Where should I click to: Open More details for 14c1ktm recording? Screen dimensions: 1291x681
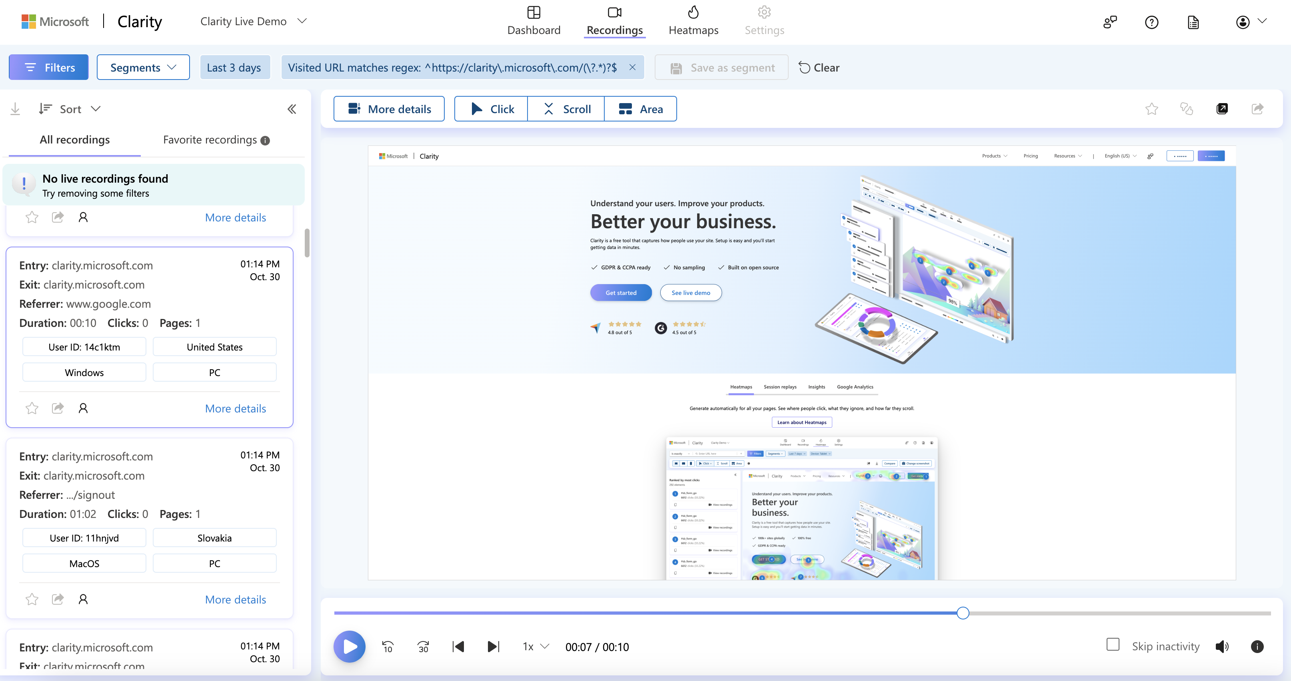pyautogui.click(x=236, y=408)
